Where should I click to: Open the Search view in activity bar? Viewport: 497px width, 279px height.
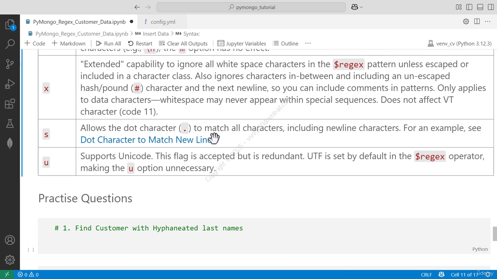tap(10, 44)
